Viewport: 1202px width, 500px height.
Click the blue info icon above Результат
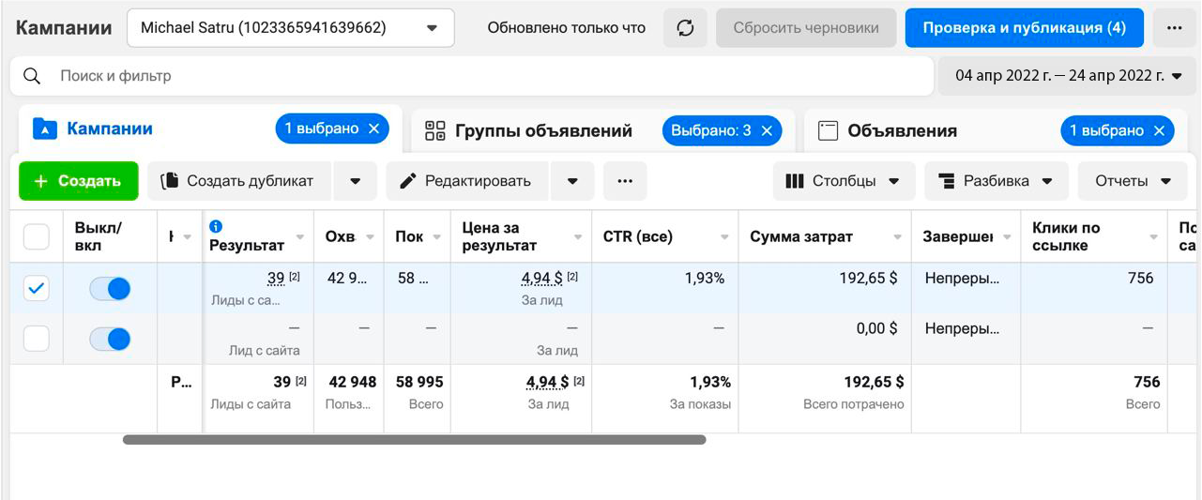pyautogui.click(x=216, y=226)
